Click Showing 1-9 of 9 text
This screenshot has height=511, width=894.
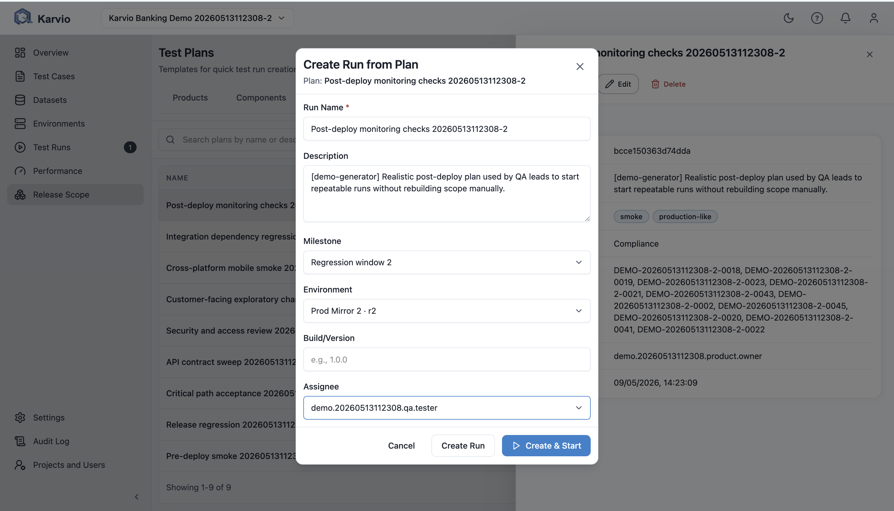click(198, 487)
